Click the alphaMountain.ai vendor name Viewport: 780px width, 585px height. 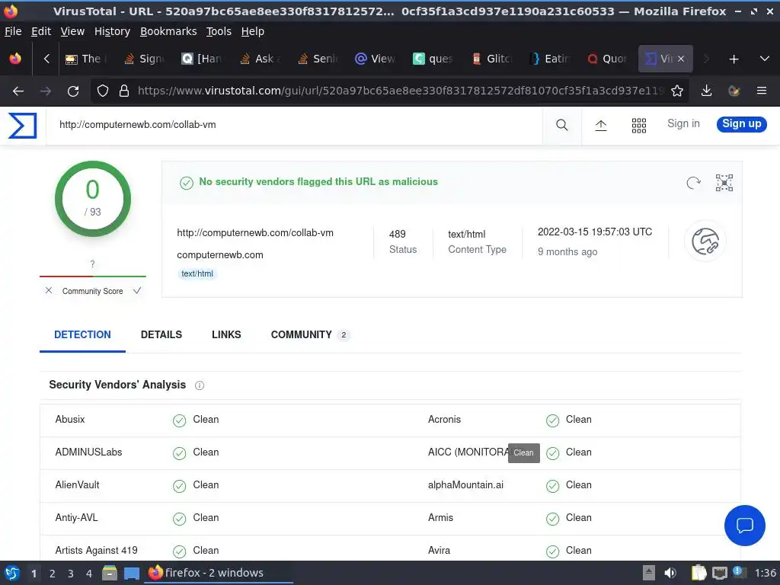pos(465,485)
